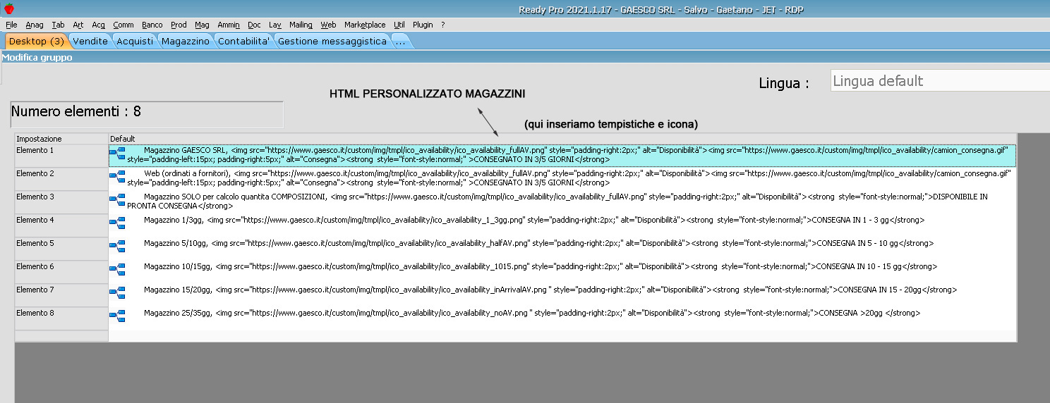
Task: Select the Elemento 8 row header
Action: [61, 318]
